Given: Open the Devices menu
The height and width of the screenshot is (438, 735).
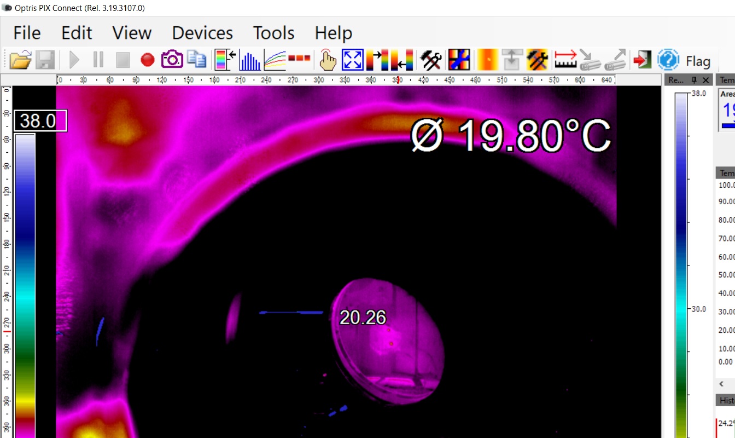Looking at the screenshot, I should pos(202,33).
